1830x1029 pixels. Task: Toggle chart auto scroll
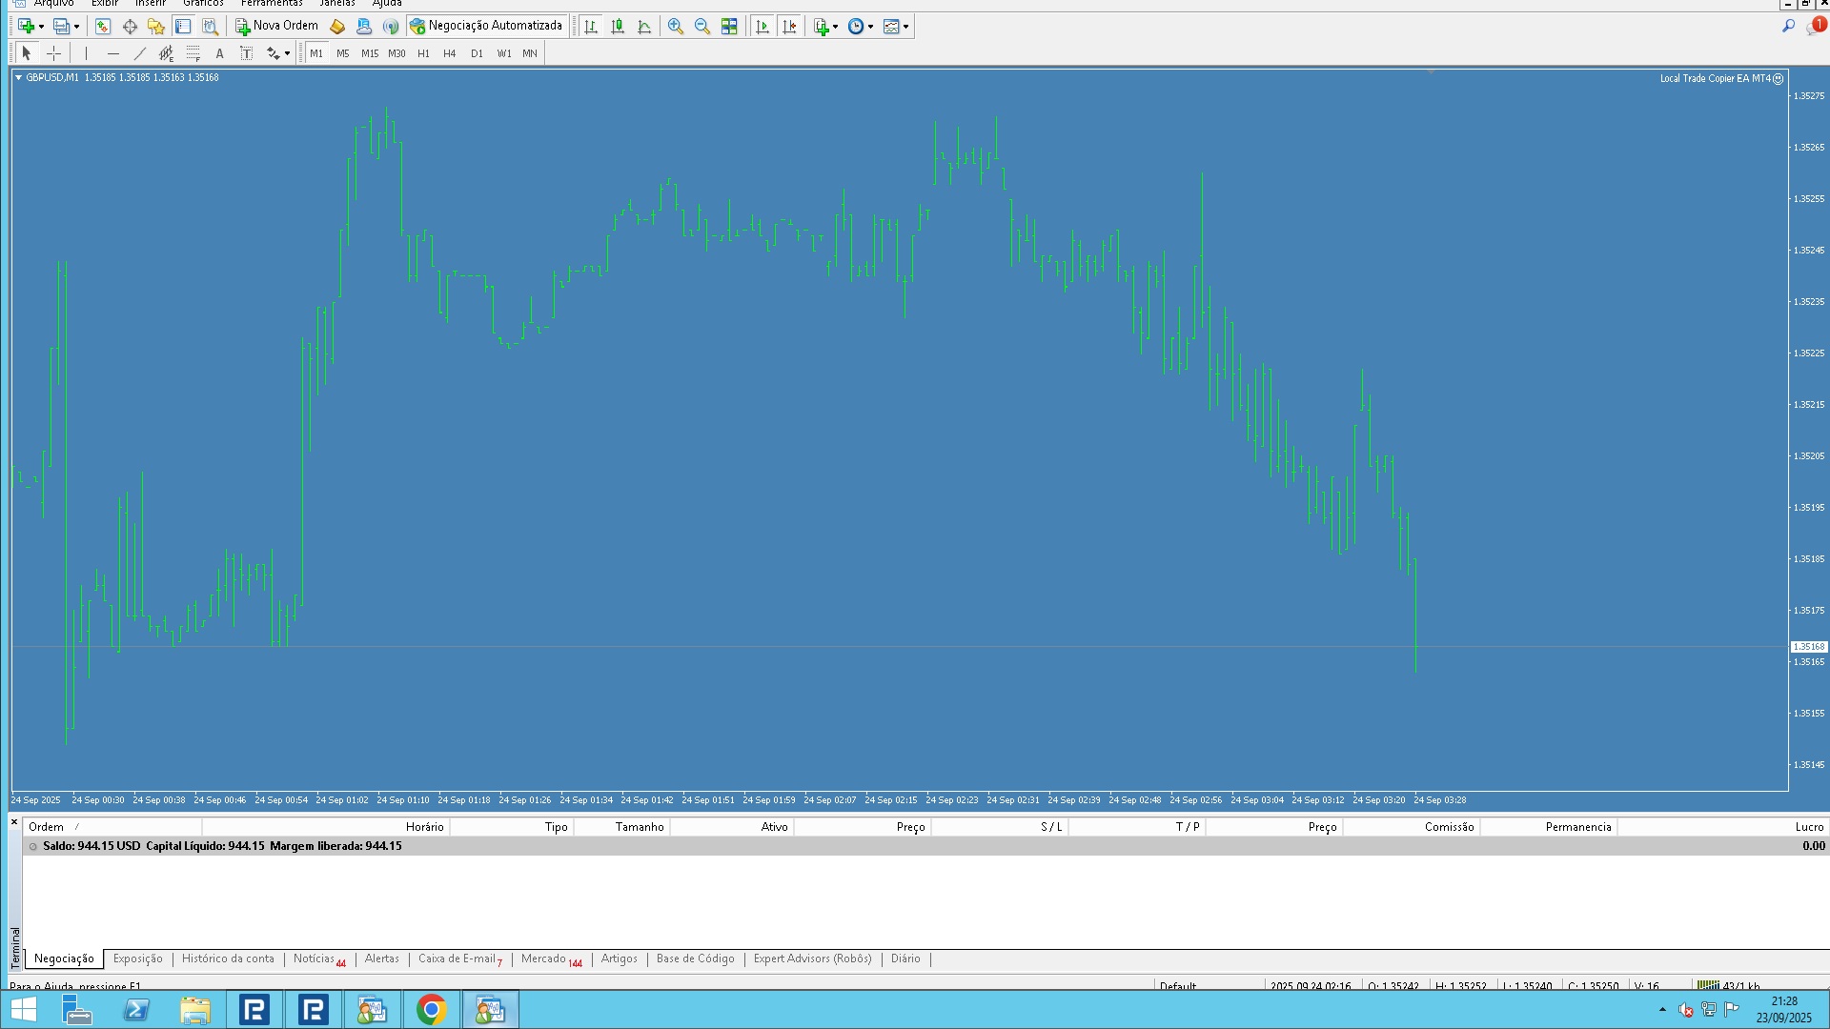(762, 27)
